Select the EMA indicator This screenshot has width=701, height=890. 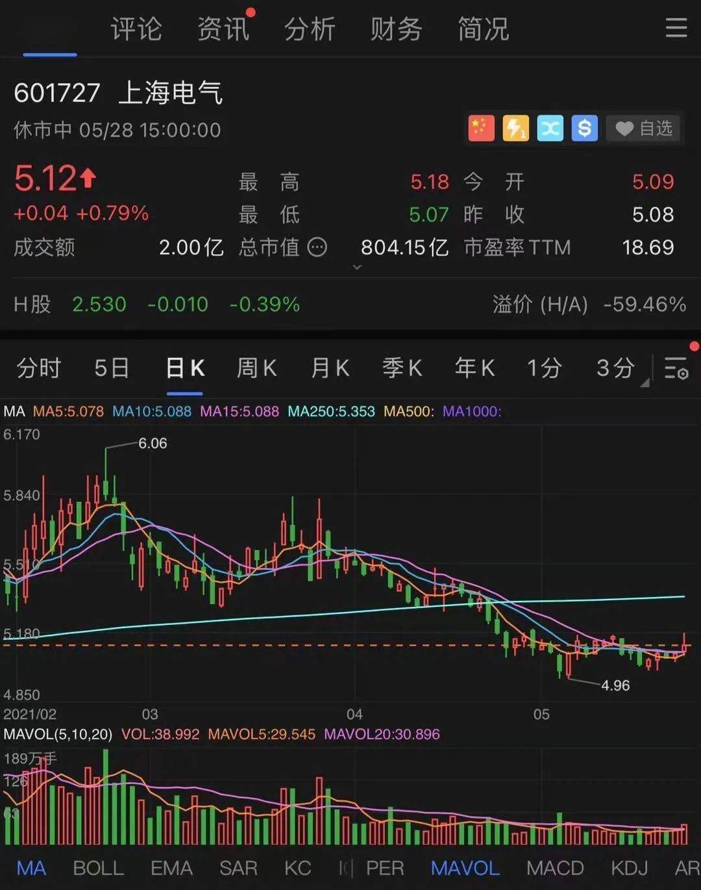coord(171,869)
